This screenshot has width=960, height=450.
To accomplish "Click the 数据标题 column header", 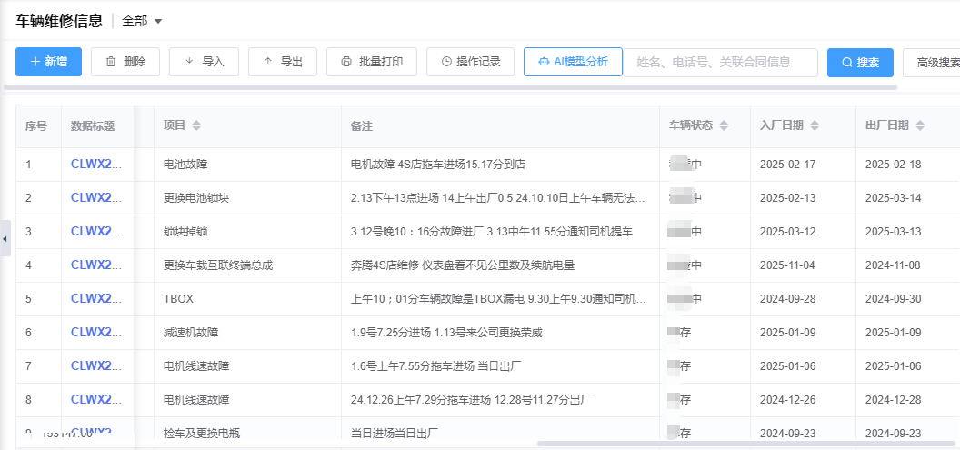I will pos(93,125).
